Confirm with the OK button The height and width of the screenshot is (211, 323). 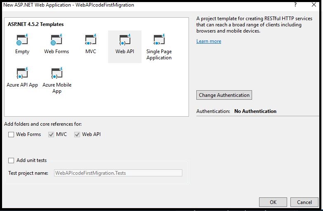[273, 202]
